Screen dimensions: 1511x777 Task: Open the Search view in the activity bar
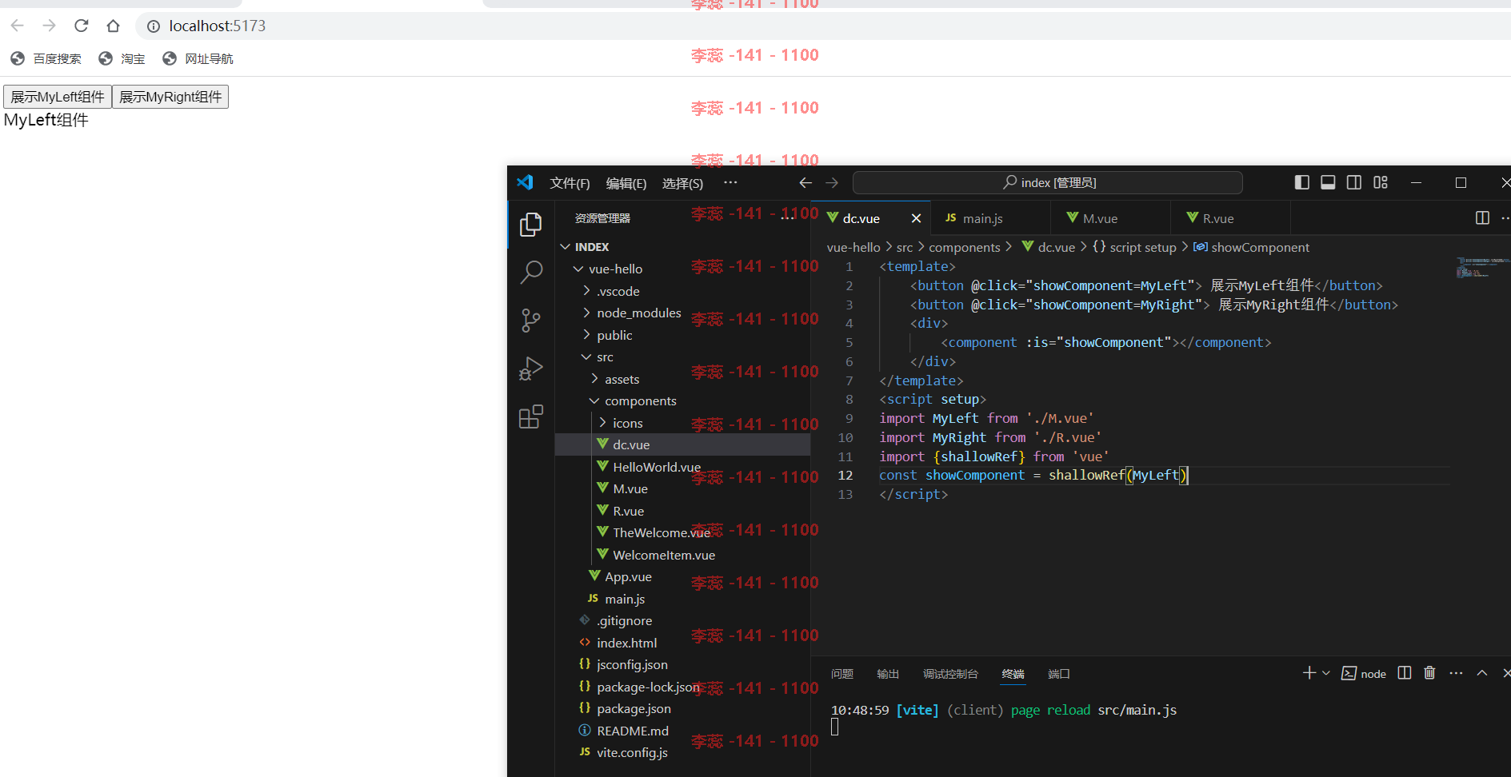pos(531,273)
